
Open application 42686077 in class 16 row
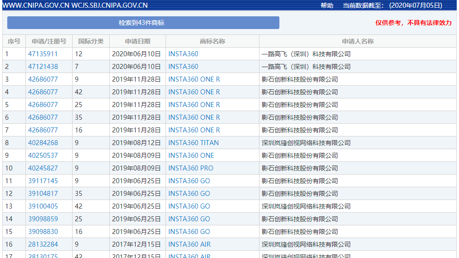pos(43,130)
